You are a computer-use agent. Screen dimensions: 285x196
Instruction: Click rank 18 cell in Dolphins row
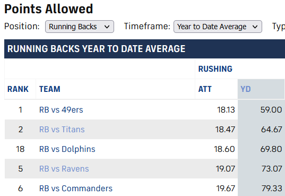[x=20, y=149]
